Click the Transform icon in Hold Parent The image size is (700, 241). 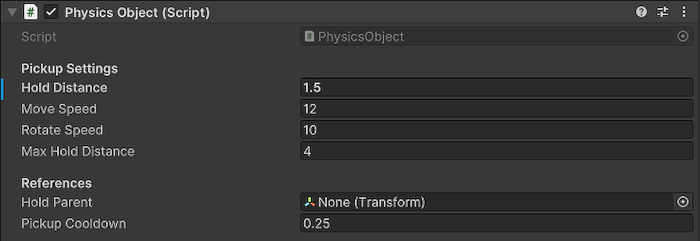(x=310, y=202)
